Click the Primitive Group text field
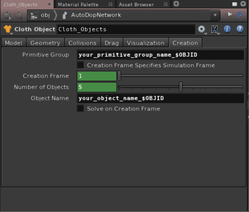 coord(160,55)
